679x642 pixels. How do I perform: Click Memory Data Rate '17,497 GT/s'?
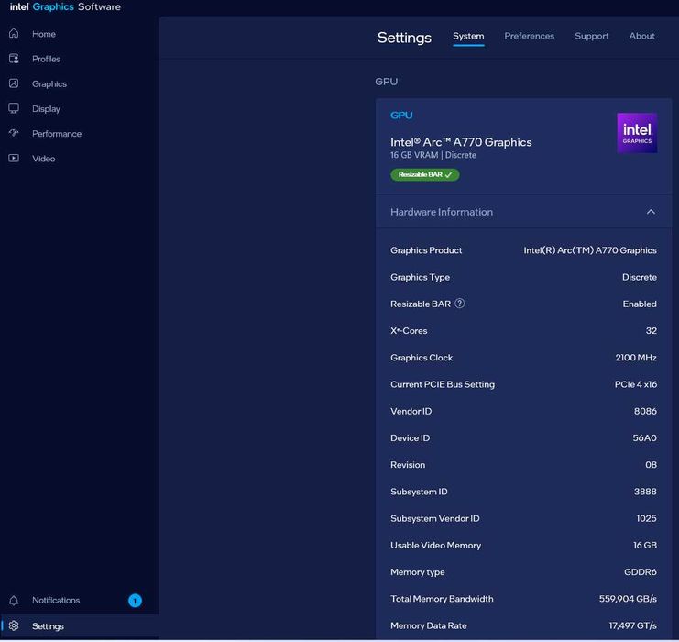tap(632, 626)
